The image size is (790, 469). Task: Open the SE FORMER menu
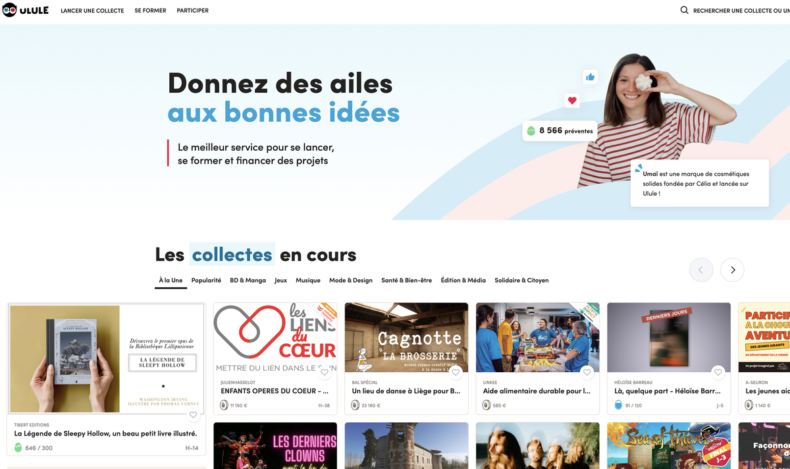click(x=150, y=11)
